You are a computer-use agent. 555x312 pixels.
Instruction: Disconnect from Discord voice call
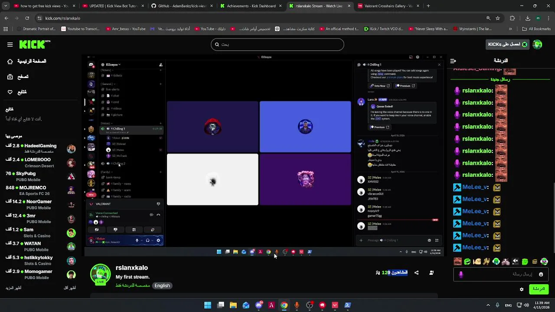[158, 214]
